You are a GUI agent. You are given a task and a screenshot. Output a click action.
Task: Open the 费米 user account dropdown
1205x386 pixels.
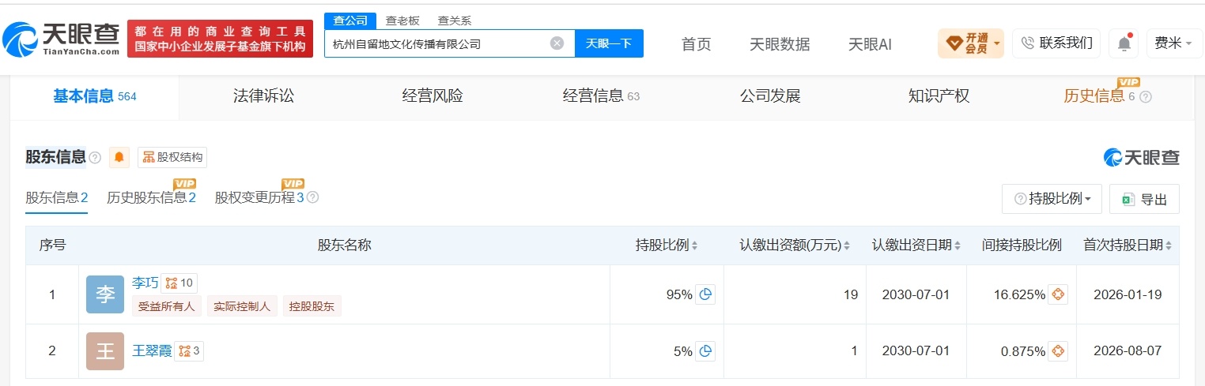pyautogui.click(x=1173, y=43)
